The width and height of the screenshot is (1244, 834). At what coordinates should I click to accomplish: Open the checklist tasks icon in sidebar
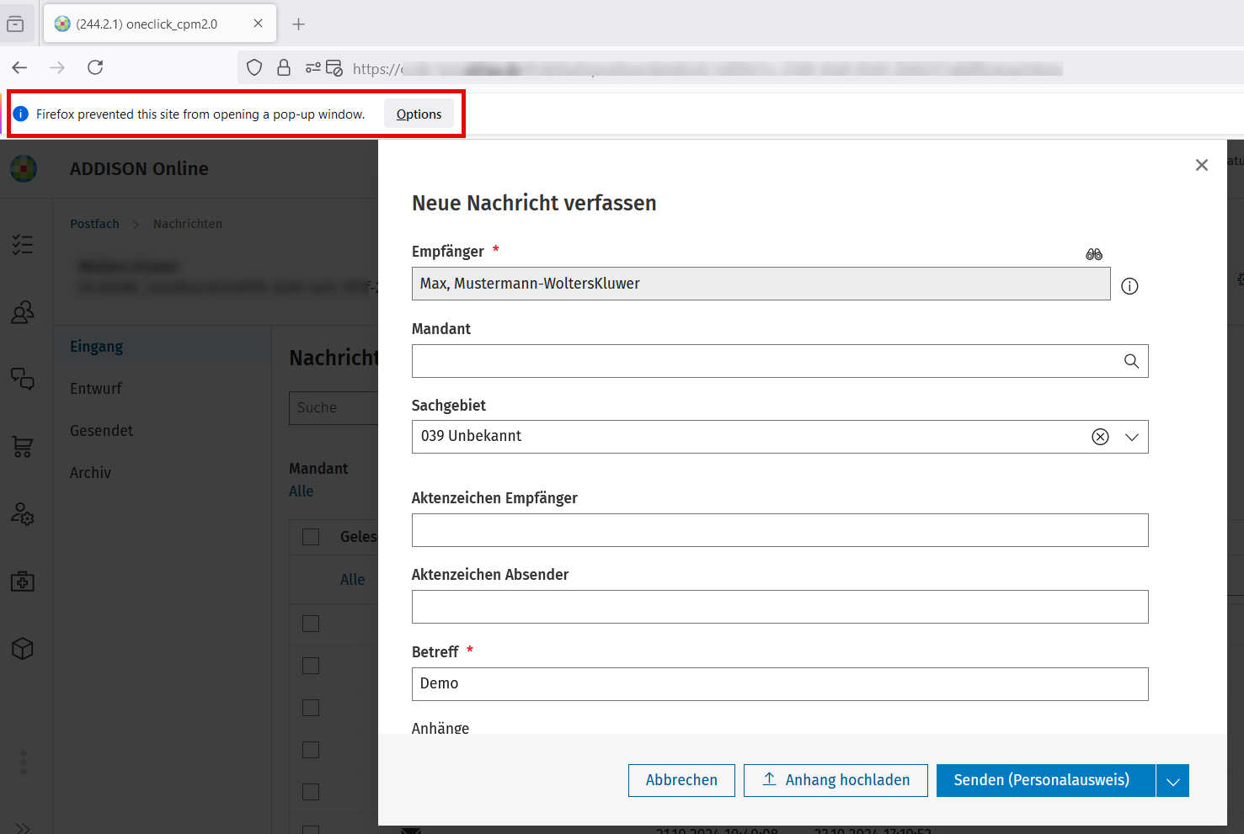click(23, 245)
